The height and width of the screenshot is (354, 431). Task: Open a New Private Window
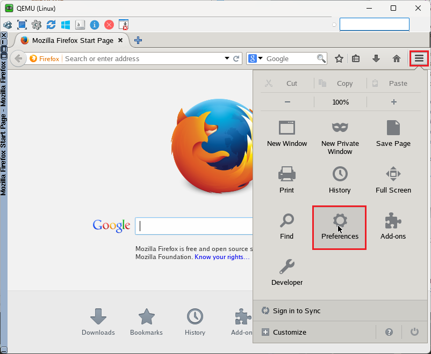coord(340,138)
